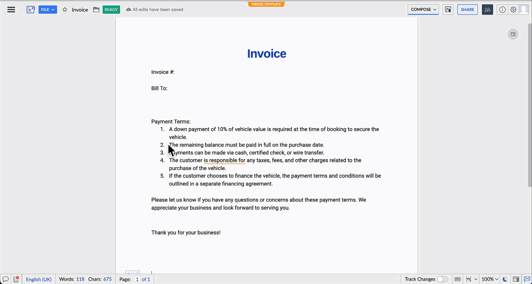Open the hamburger main menu

(x=11, y=10)
